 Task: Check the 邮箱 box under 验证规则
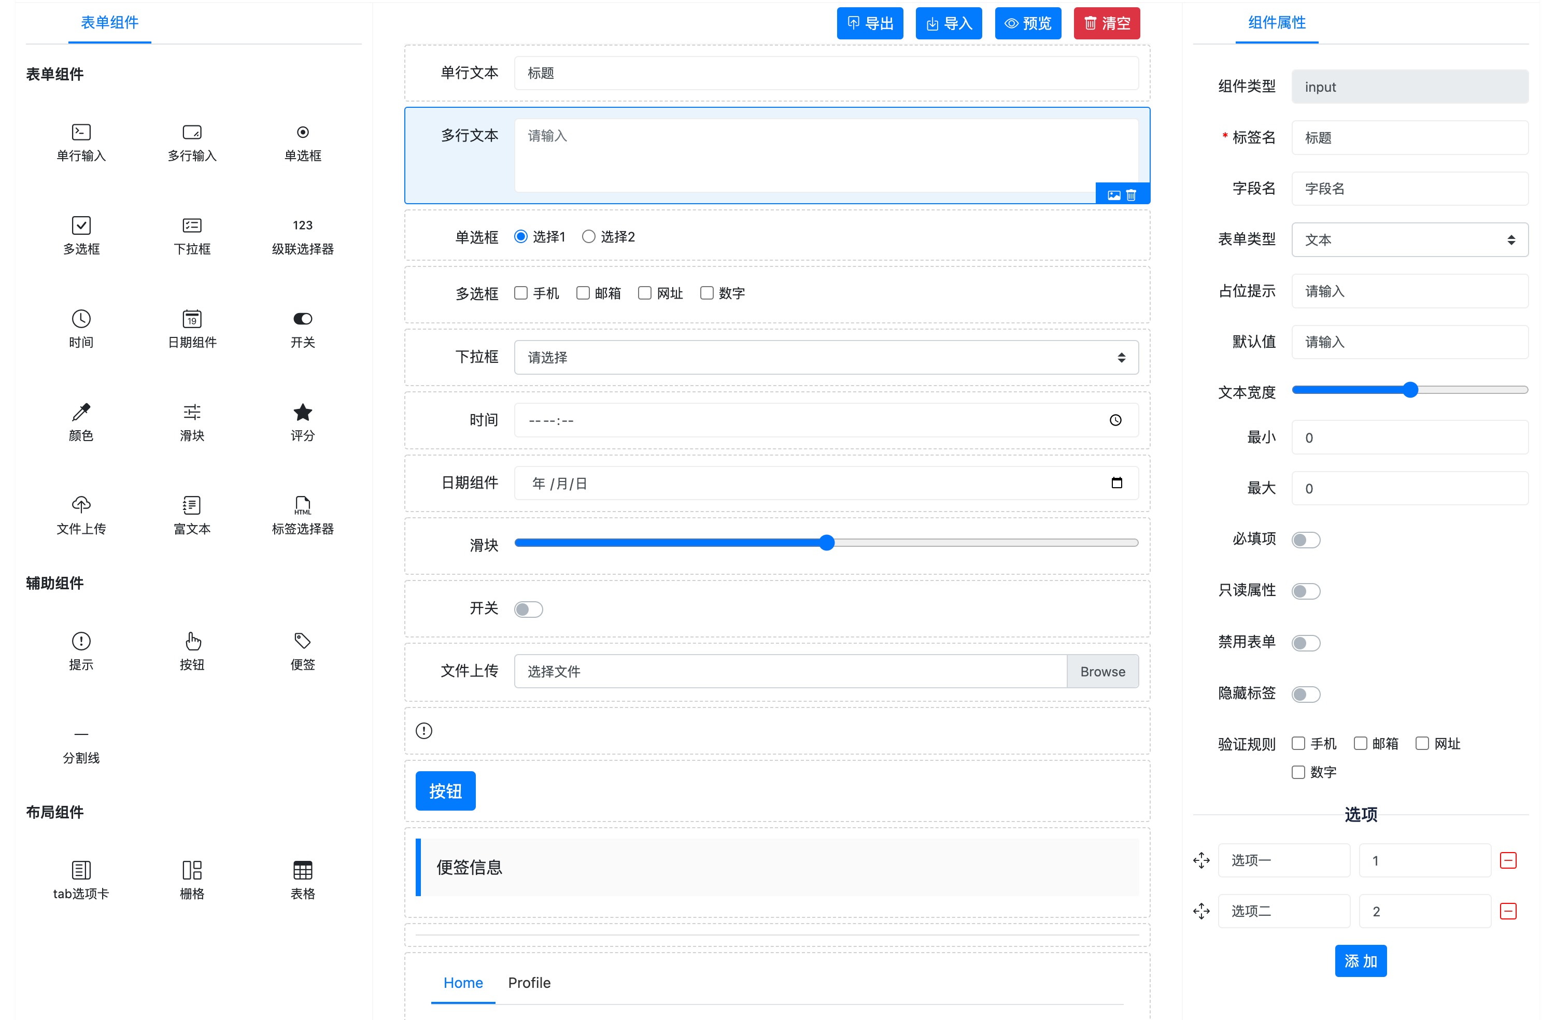point(1360,744)
